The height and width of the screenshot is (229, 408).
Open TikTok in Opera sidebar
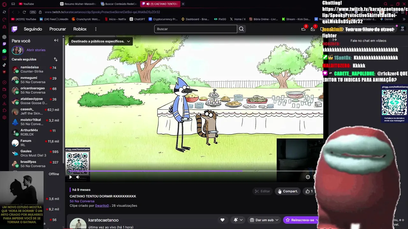click(4, 65)
